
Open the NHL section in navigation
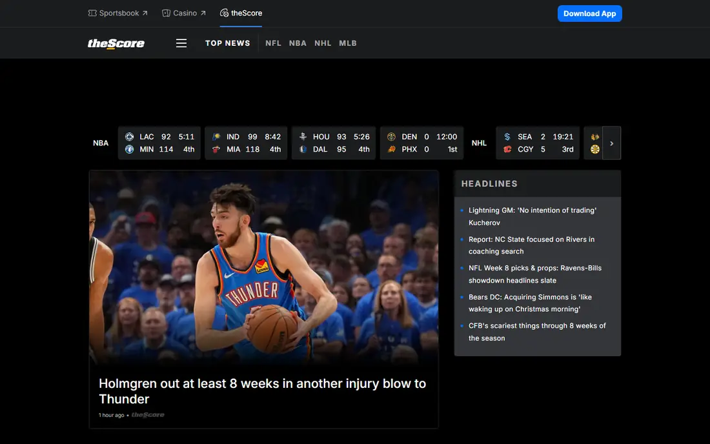(323, 43)
